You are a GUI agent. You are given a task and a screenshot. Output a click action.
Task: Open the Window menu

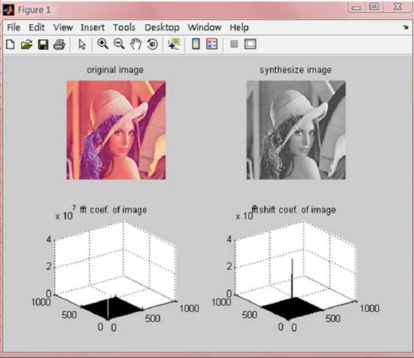coord(205,27)
